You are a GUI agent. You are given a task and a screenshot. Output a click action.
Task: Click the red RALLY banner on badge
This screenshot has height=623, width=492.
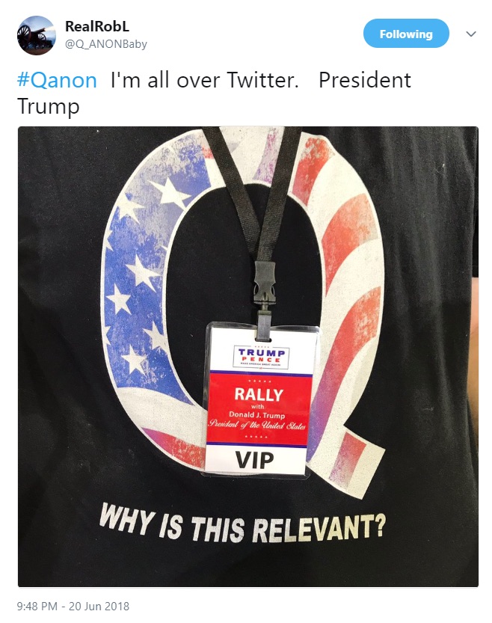click(x=259, y=408)
